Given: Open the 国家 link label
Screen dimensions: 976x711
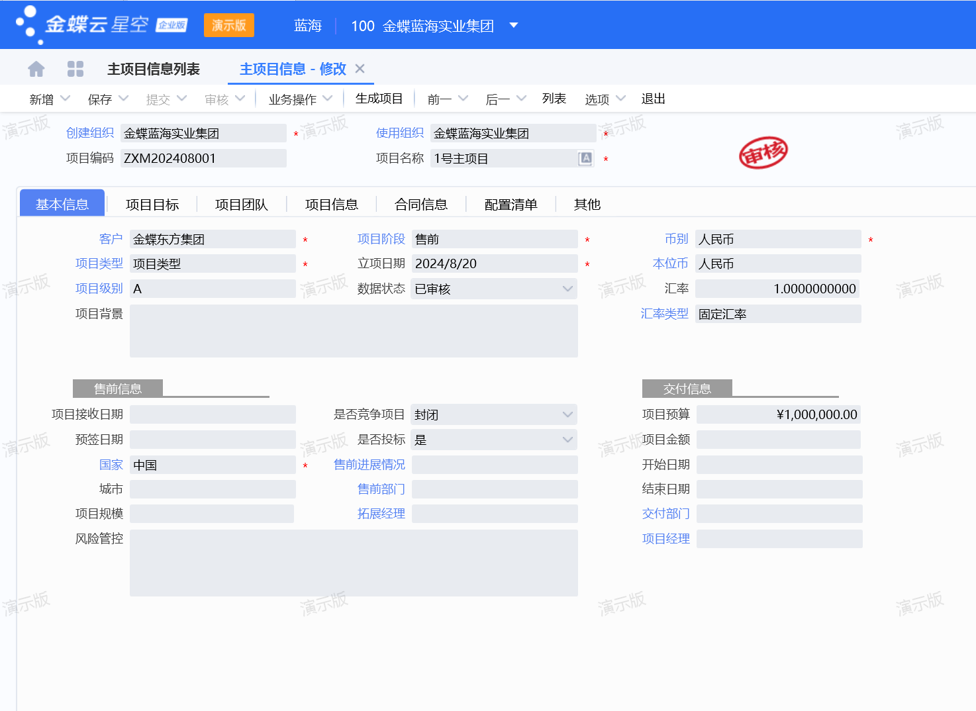Looking at the screenshot, I should click(111, 465).
